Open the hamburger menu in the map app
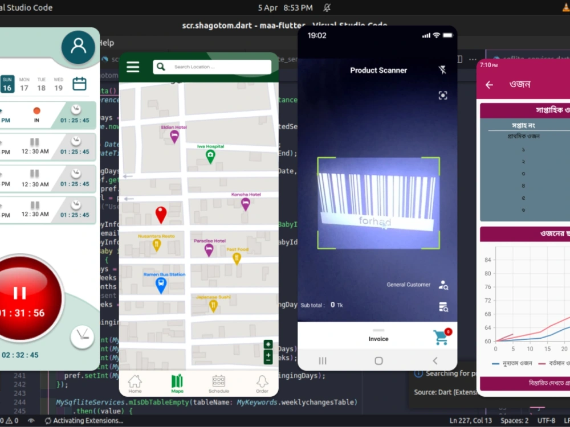Screen dimensions: 570x427 133,67
